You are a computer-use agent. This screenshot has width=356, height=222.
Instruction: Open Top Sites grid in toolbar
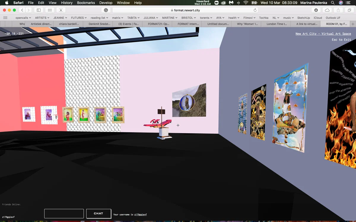click(x=50, y=10)
